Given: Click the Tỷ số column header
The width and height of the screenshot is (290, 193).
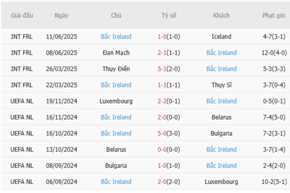Looking at the screenshot, I should pyautogui.click(x=169, y=15).
